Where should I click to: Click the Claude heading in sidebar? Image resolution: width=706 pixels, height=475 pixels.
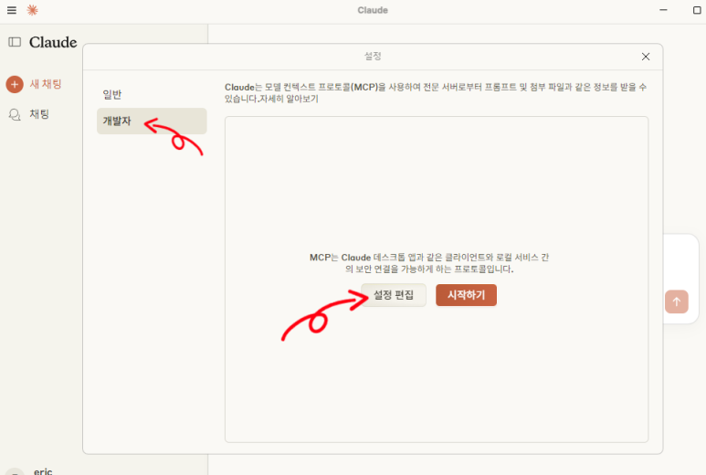pos(53,42)
